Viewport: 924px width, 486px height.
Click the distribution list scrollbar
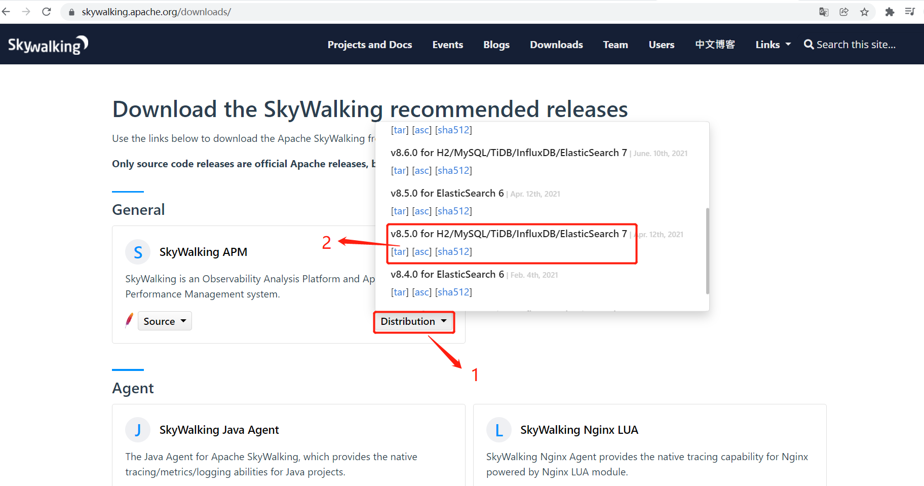click(x=707, y=251)
